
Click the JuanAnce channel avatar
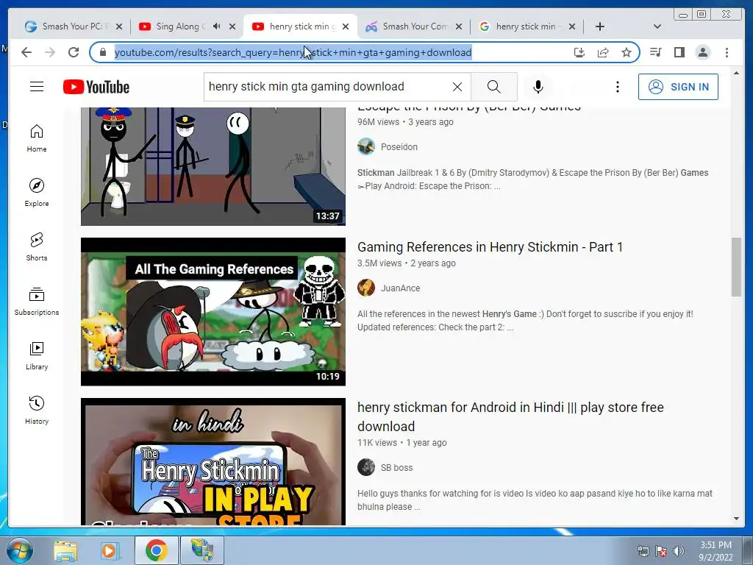pos(366,288)
